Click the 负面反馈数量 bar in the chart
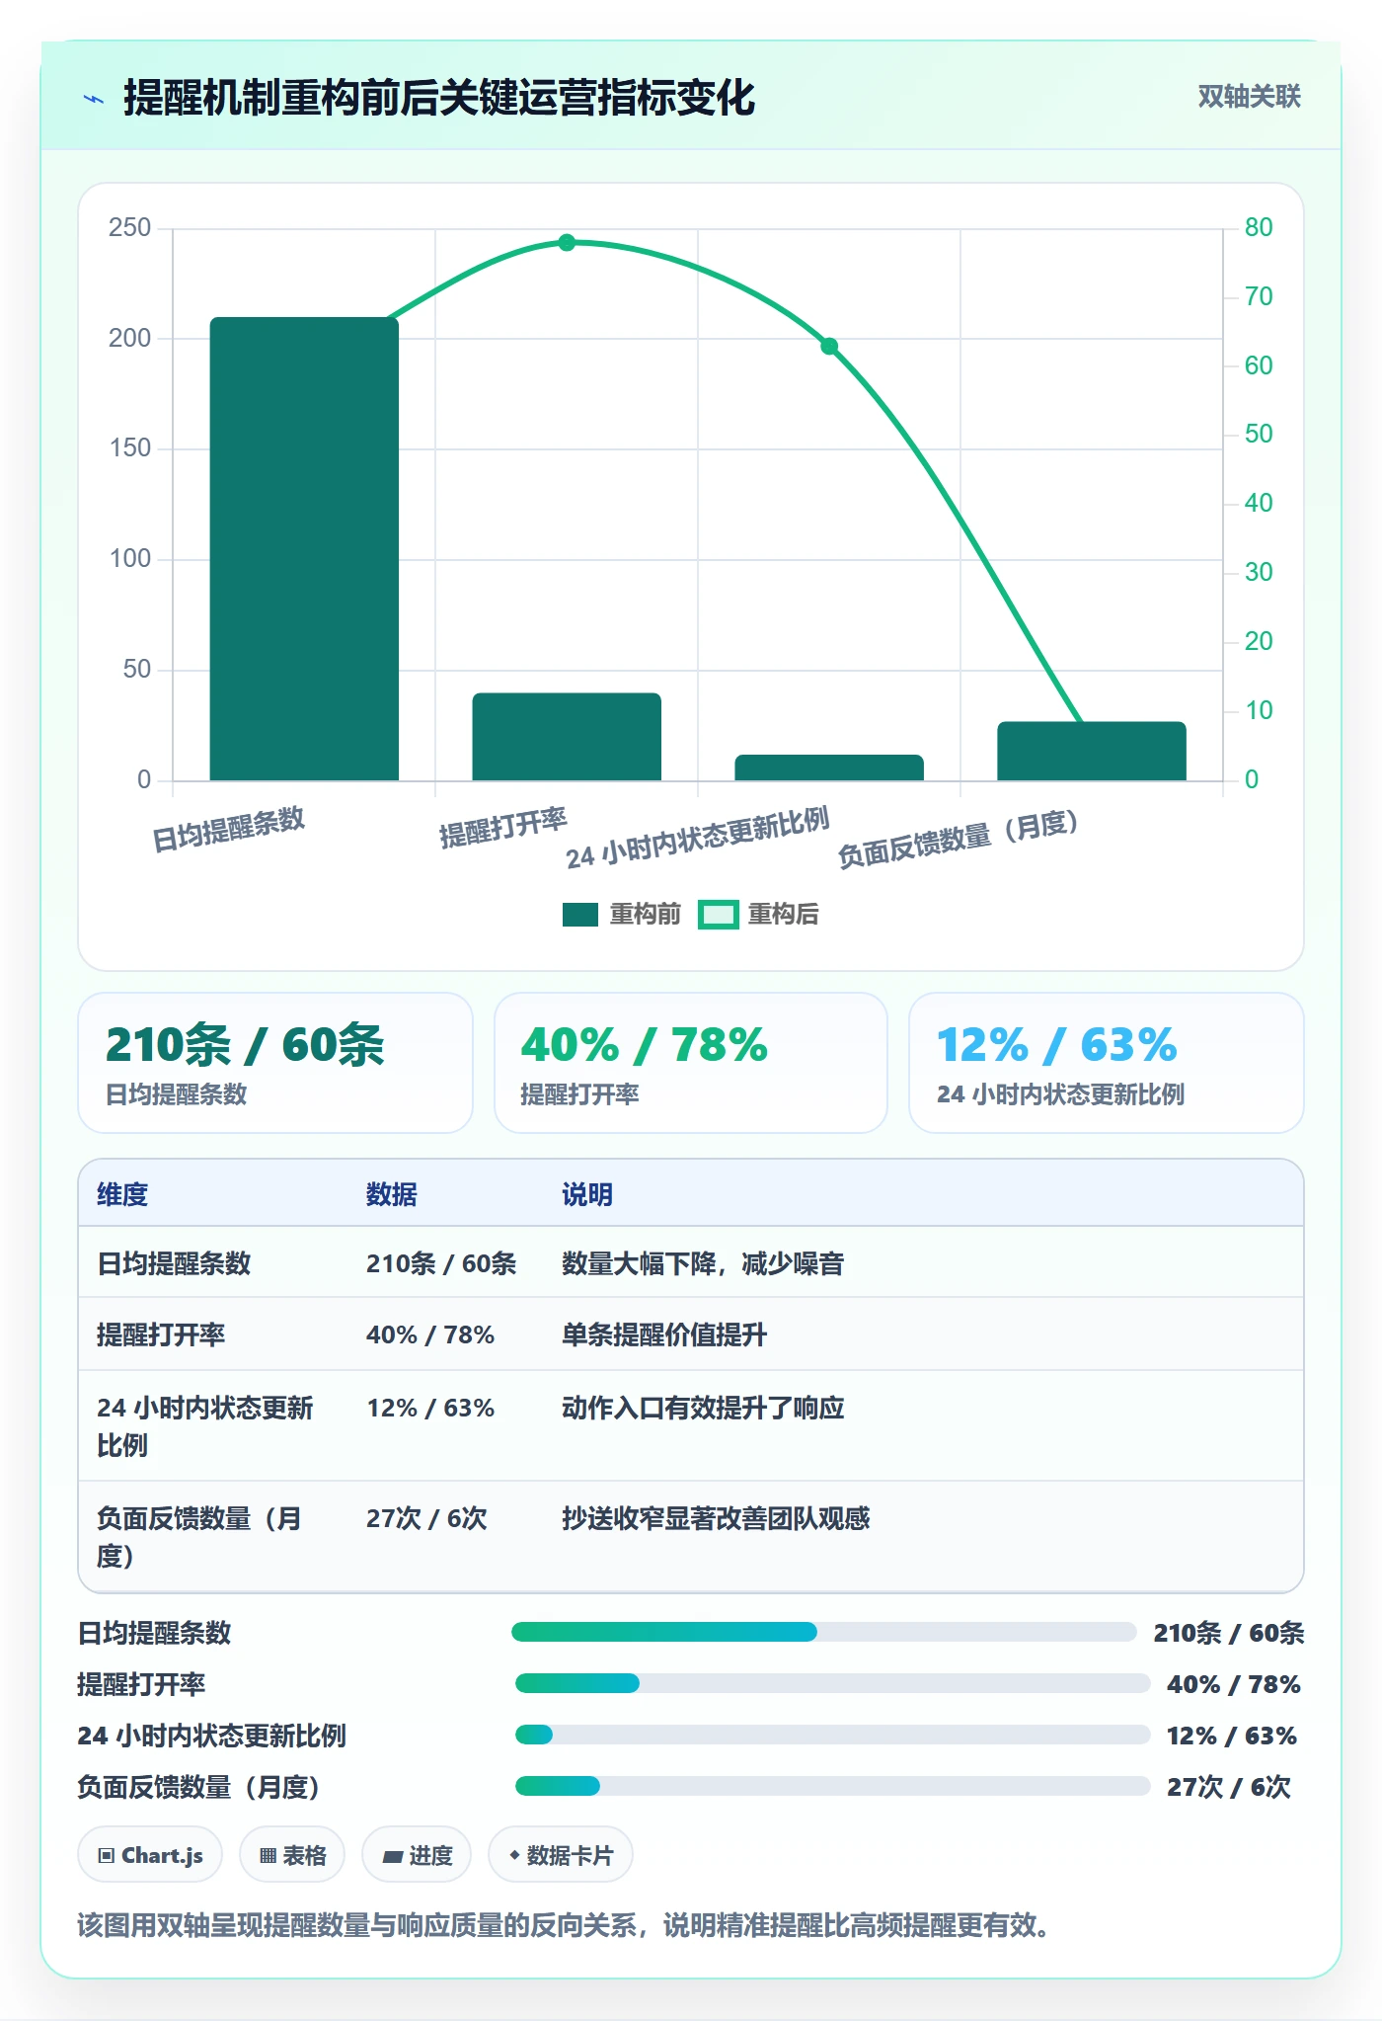This screenshot has height=2021, width=1382. [1092, 752]
